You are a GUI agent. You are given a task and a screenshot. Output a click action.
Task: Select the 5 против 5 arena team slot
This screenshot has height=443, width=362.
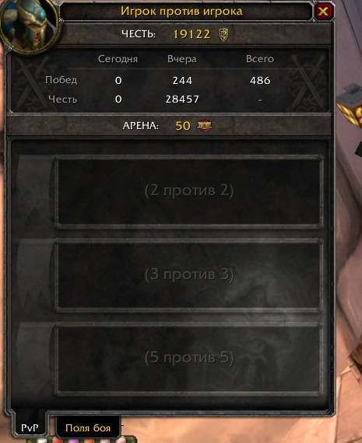tap(189, 358)
